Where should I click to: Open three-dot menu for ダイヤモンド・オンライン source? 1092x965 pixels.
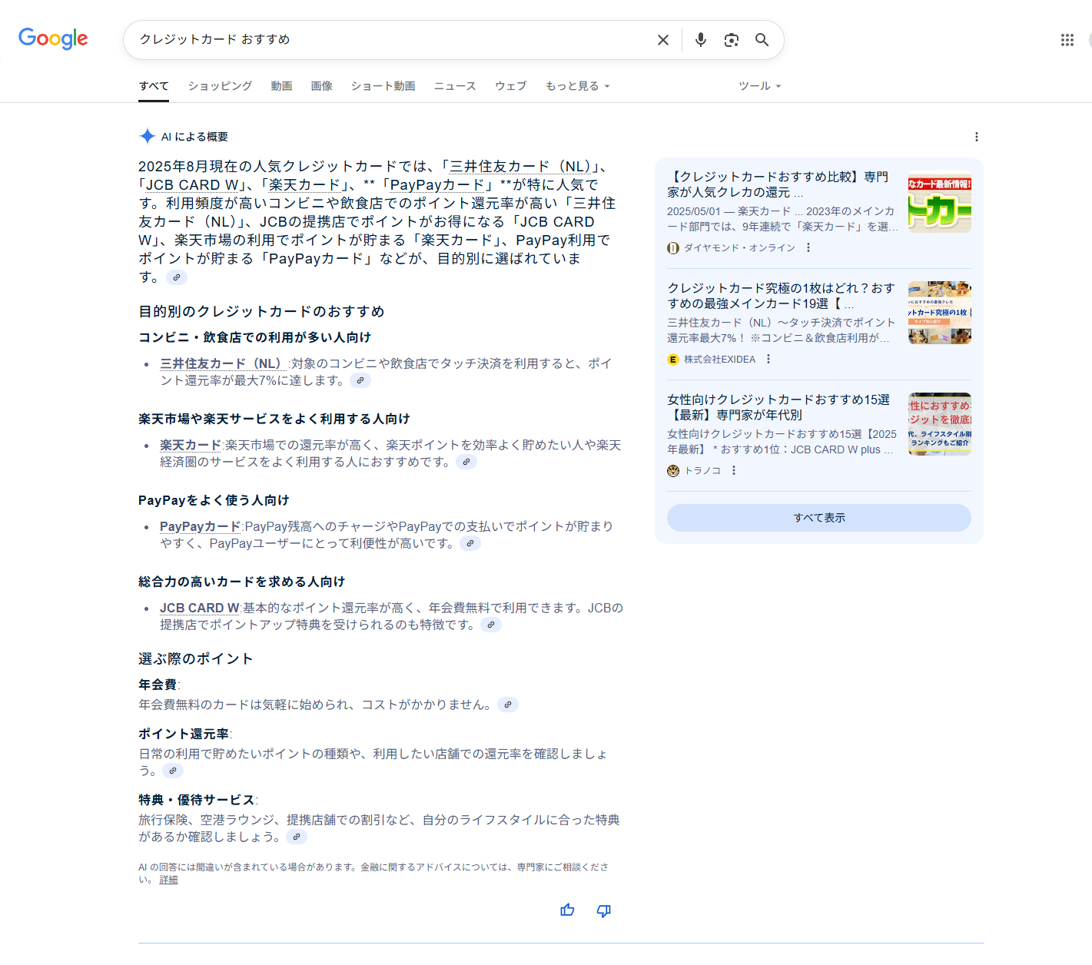coord(808,247)
